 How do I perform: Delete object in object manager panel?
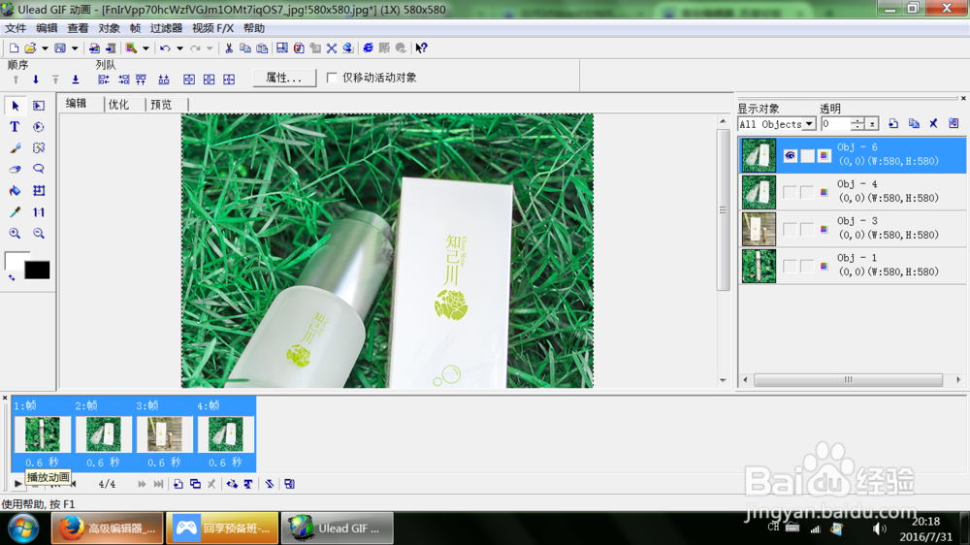coord(933,124)
